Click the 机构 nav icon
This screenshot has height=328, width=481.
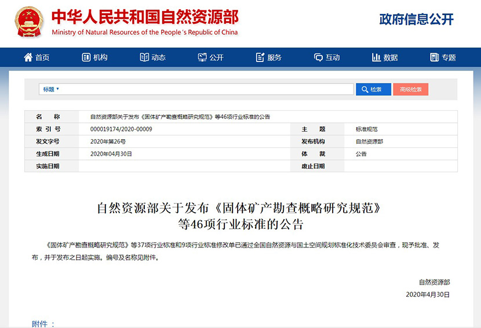[86, 57]
